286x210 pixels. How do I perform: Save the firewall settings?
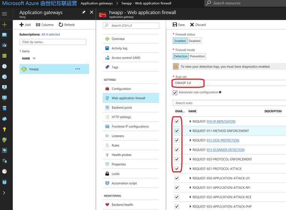point(178,25)
